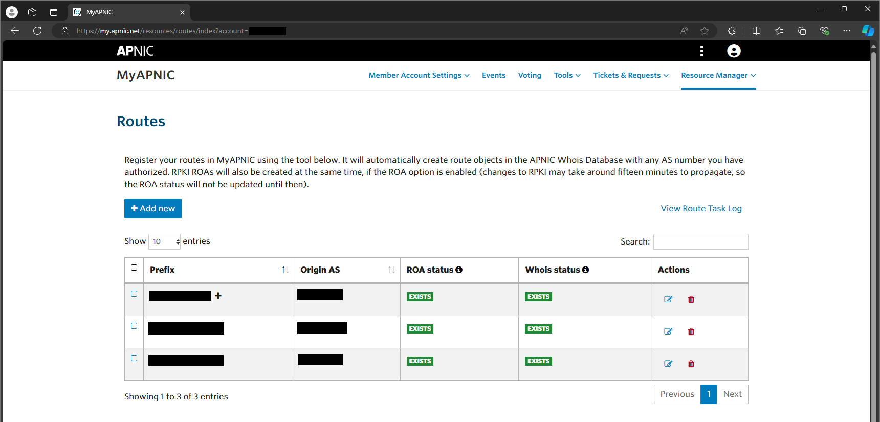
Task: Sort table by Prefix column arrows
Action: tap(285, 270)
